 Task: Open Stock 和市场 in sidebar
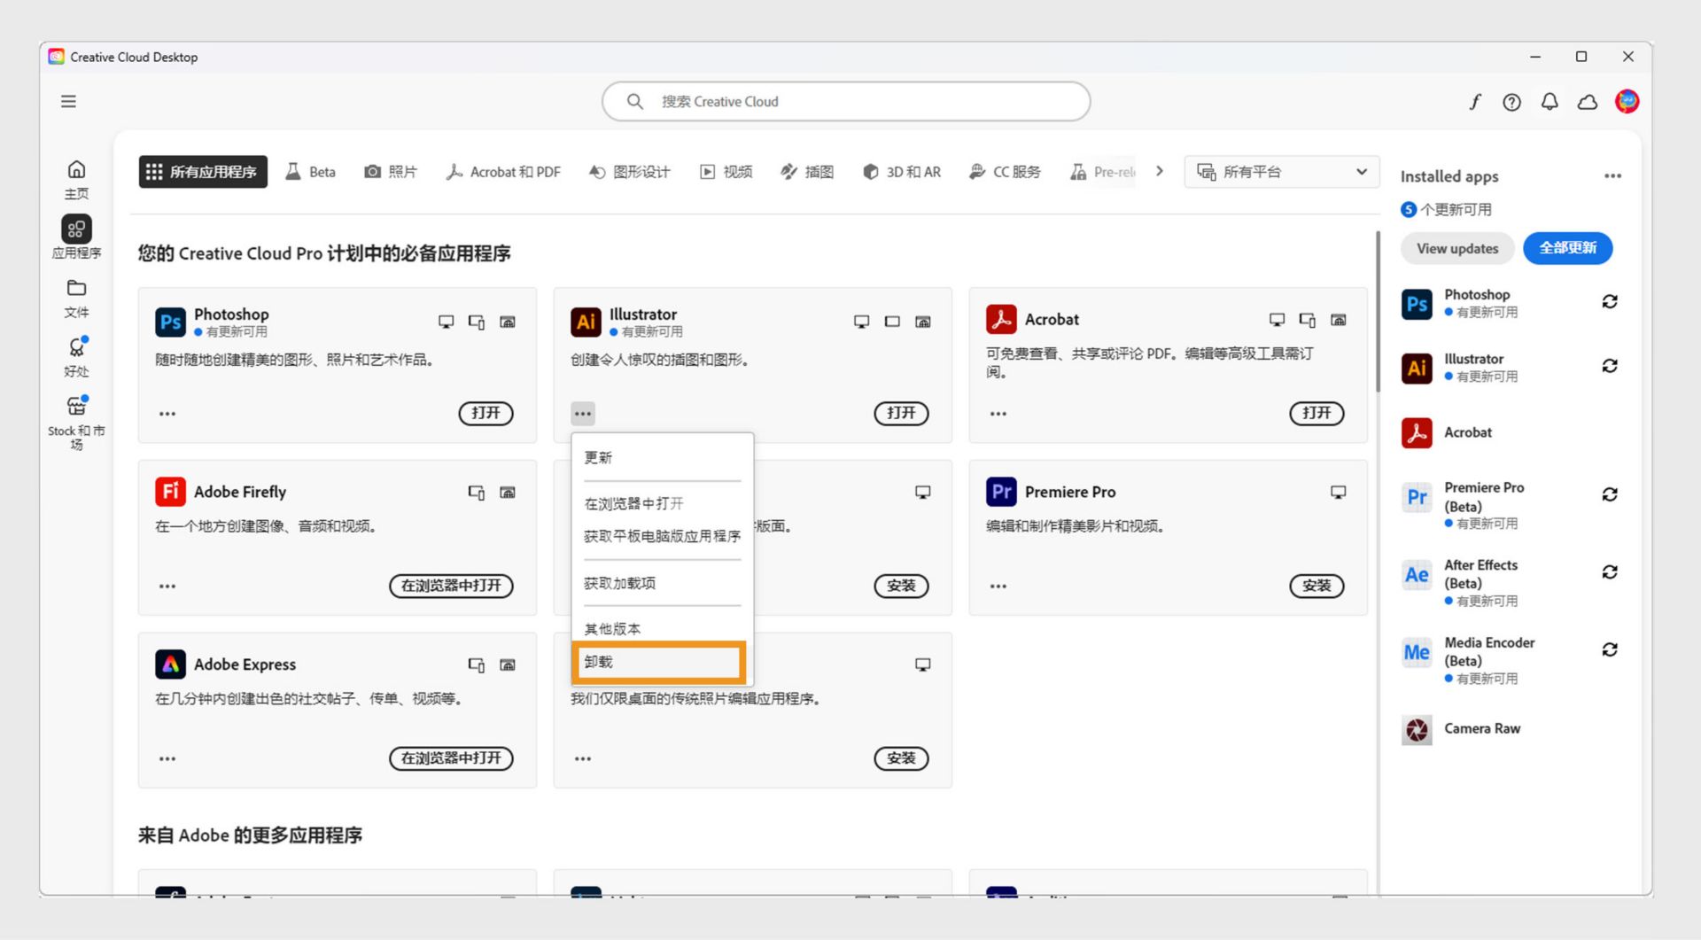[77, 422]
